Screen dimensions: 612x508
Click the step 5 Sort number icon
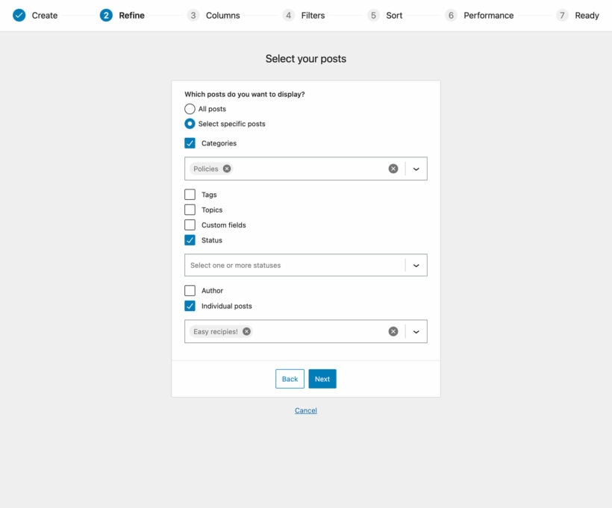pyautogui.click(x=373, y=15)
